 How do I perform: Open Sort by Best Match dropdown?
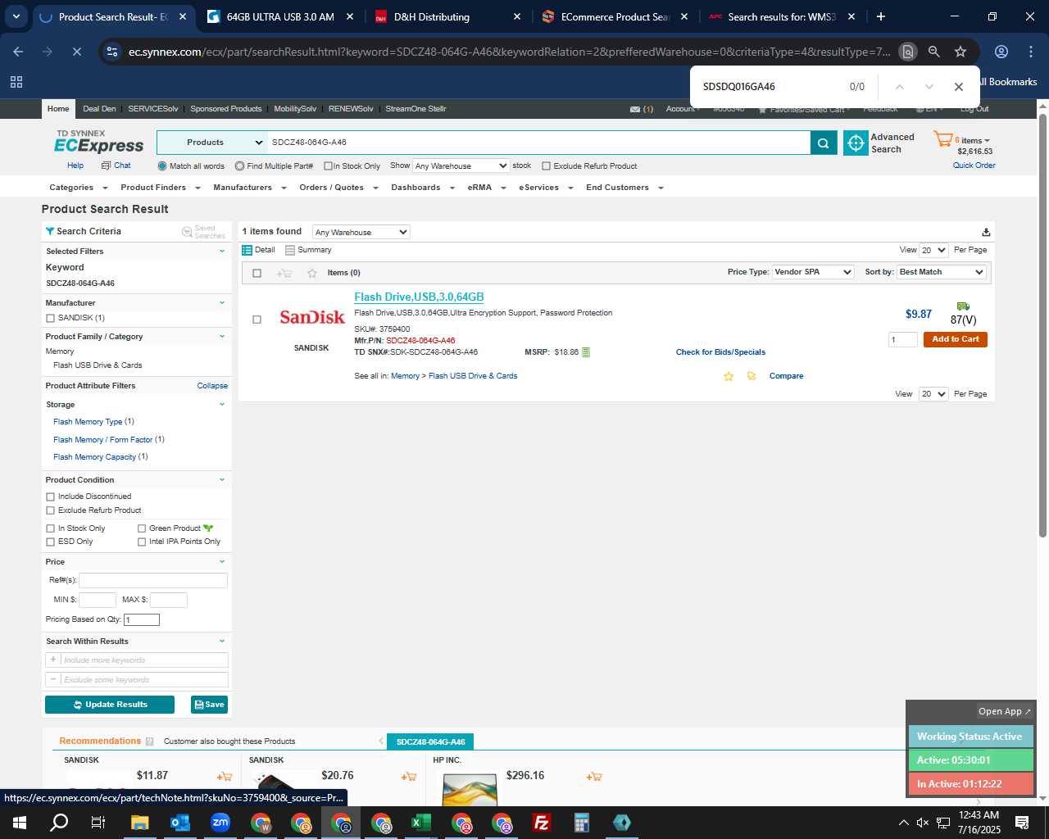tap(942, 272)
